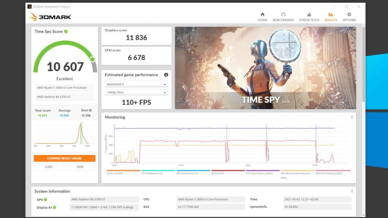388x218 pixels.
Task: Click AMD Radeon RX 6700 XT under score
Action: click(x=64, y=97)
